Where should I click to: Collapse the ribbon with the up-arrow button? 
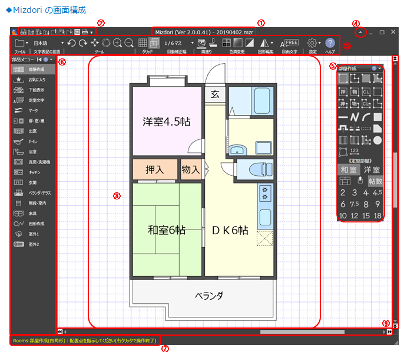360,32
